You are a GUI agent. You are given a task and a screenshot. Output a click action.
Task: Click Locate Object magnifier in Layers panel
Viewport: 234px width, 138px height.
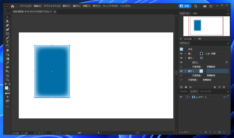(205, 132)
